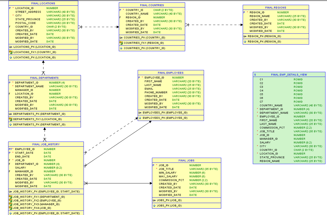Viewport: 327px width, 215px height.
Task: Click the foreign key icon beside JOB_HISTORY_FK3
Action: coord(11,204)
